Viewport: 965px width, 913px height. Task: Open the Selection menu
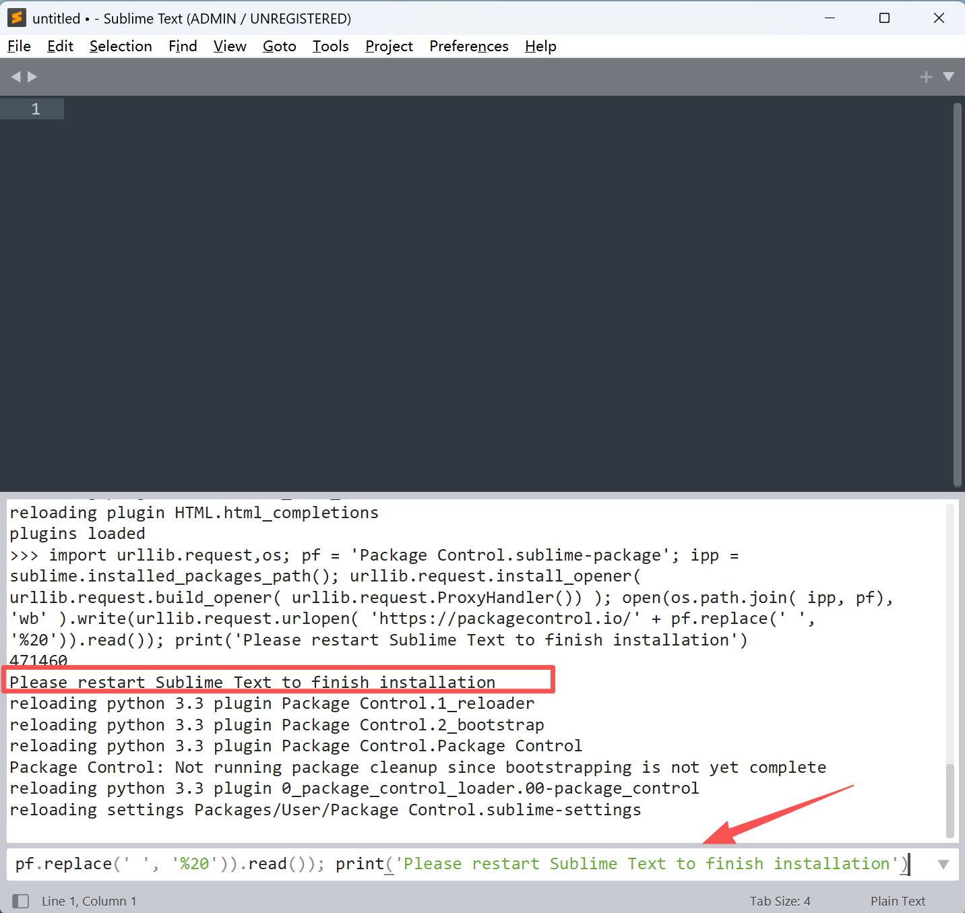tap(121, 46)
